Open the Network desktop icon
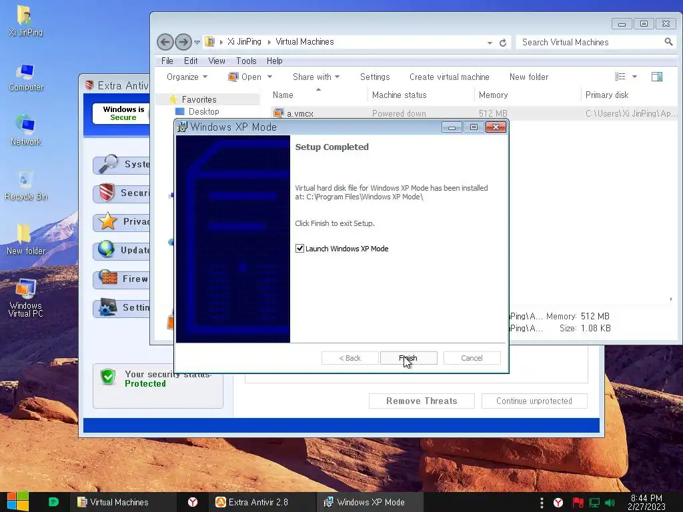Viewport: 683px width, 512px height. (25, 130)
